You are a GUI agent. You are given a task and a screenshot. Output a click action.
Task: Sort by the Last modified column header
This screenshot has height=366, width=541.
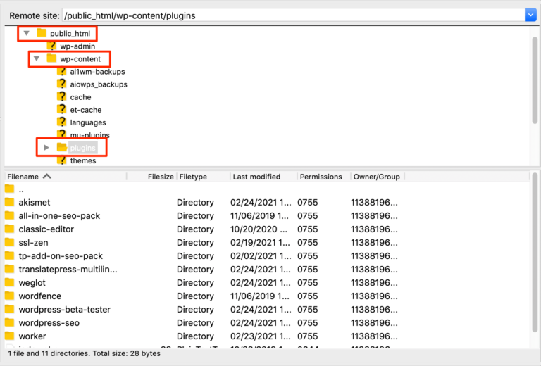(x=256, y=177)
